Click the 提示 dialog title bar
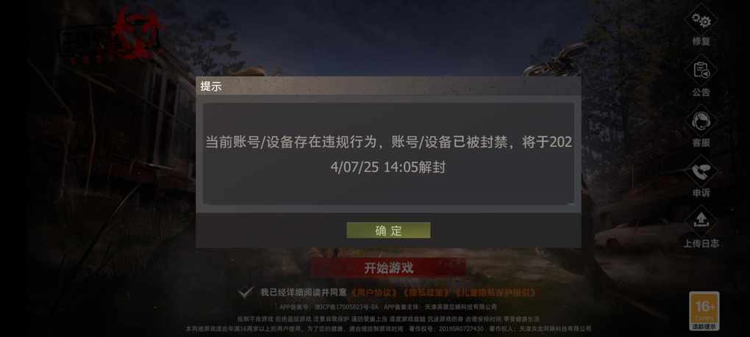The width and height of the screenshot is (750, 337). 388,87
